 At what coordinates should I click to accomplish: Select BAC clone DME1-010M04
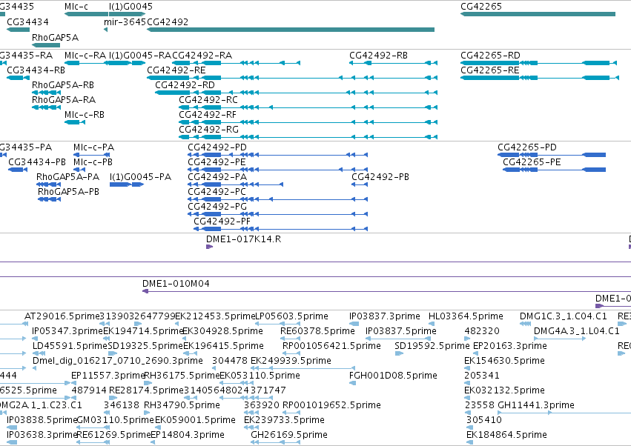pyautogui.click(x=387, y=291)
